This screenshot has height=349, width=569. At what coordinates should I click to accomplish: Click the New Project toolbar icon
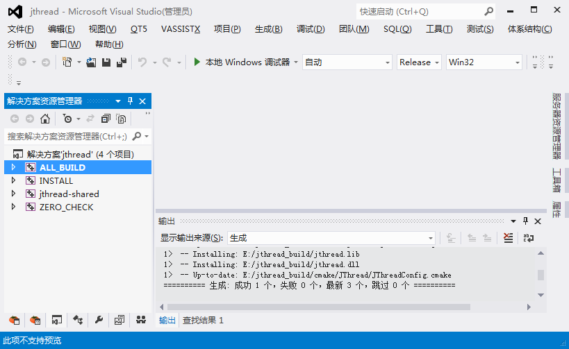(x=67, y=62)
